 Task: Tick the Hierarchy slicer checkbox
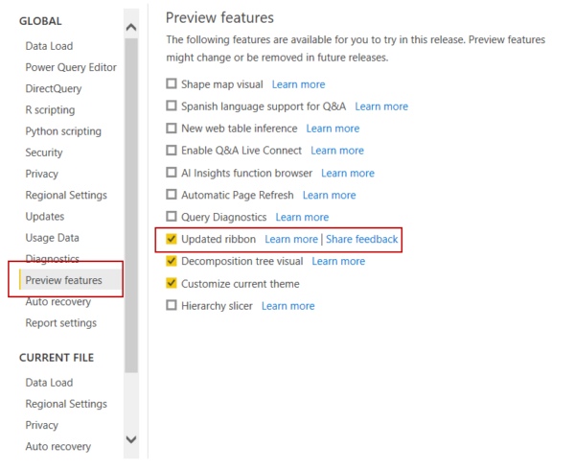click(x=172, y=305)
